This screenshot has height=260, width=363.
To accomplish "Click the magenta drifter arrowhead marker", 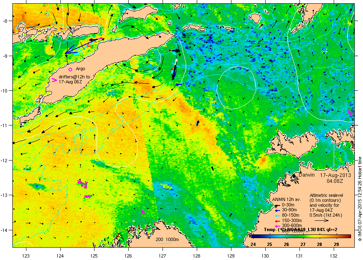I will pyautogui.click(x=54, y=80).
